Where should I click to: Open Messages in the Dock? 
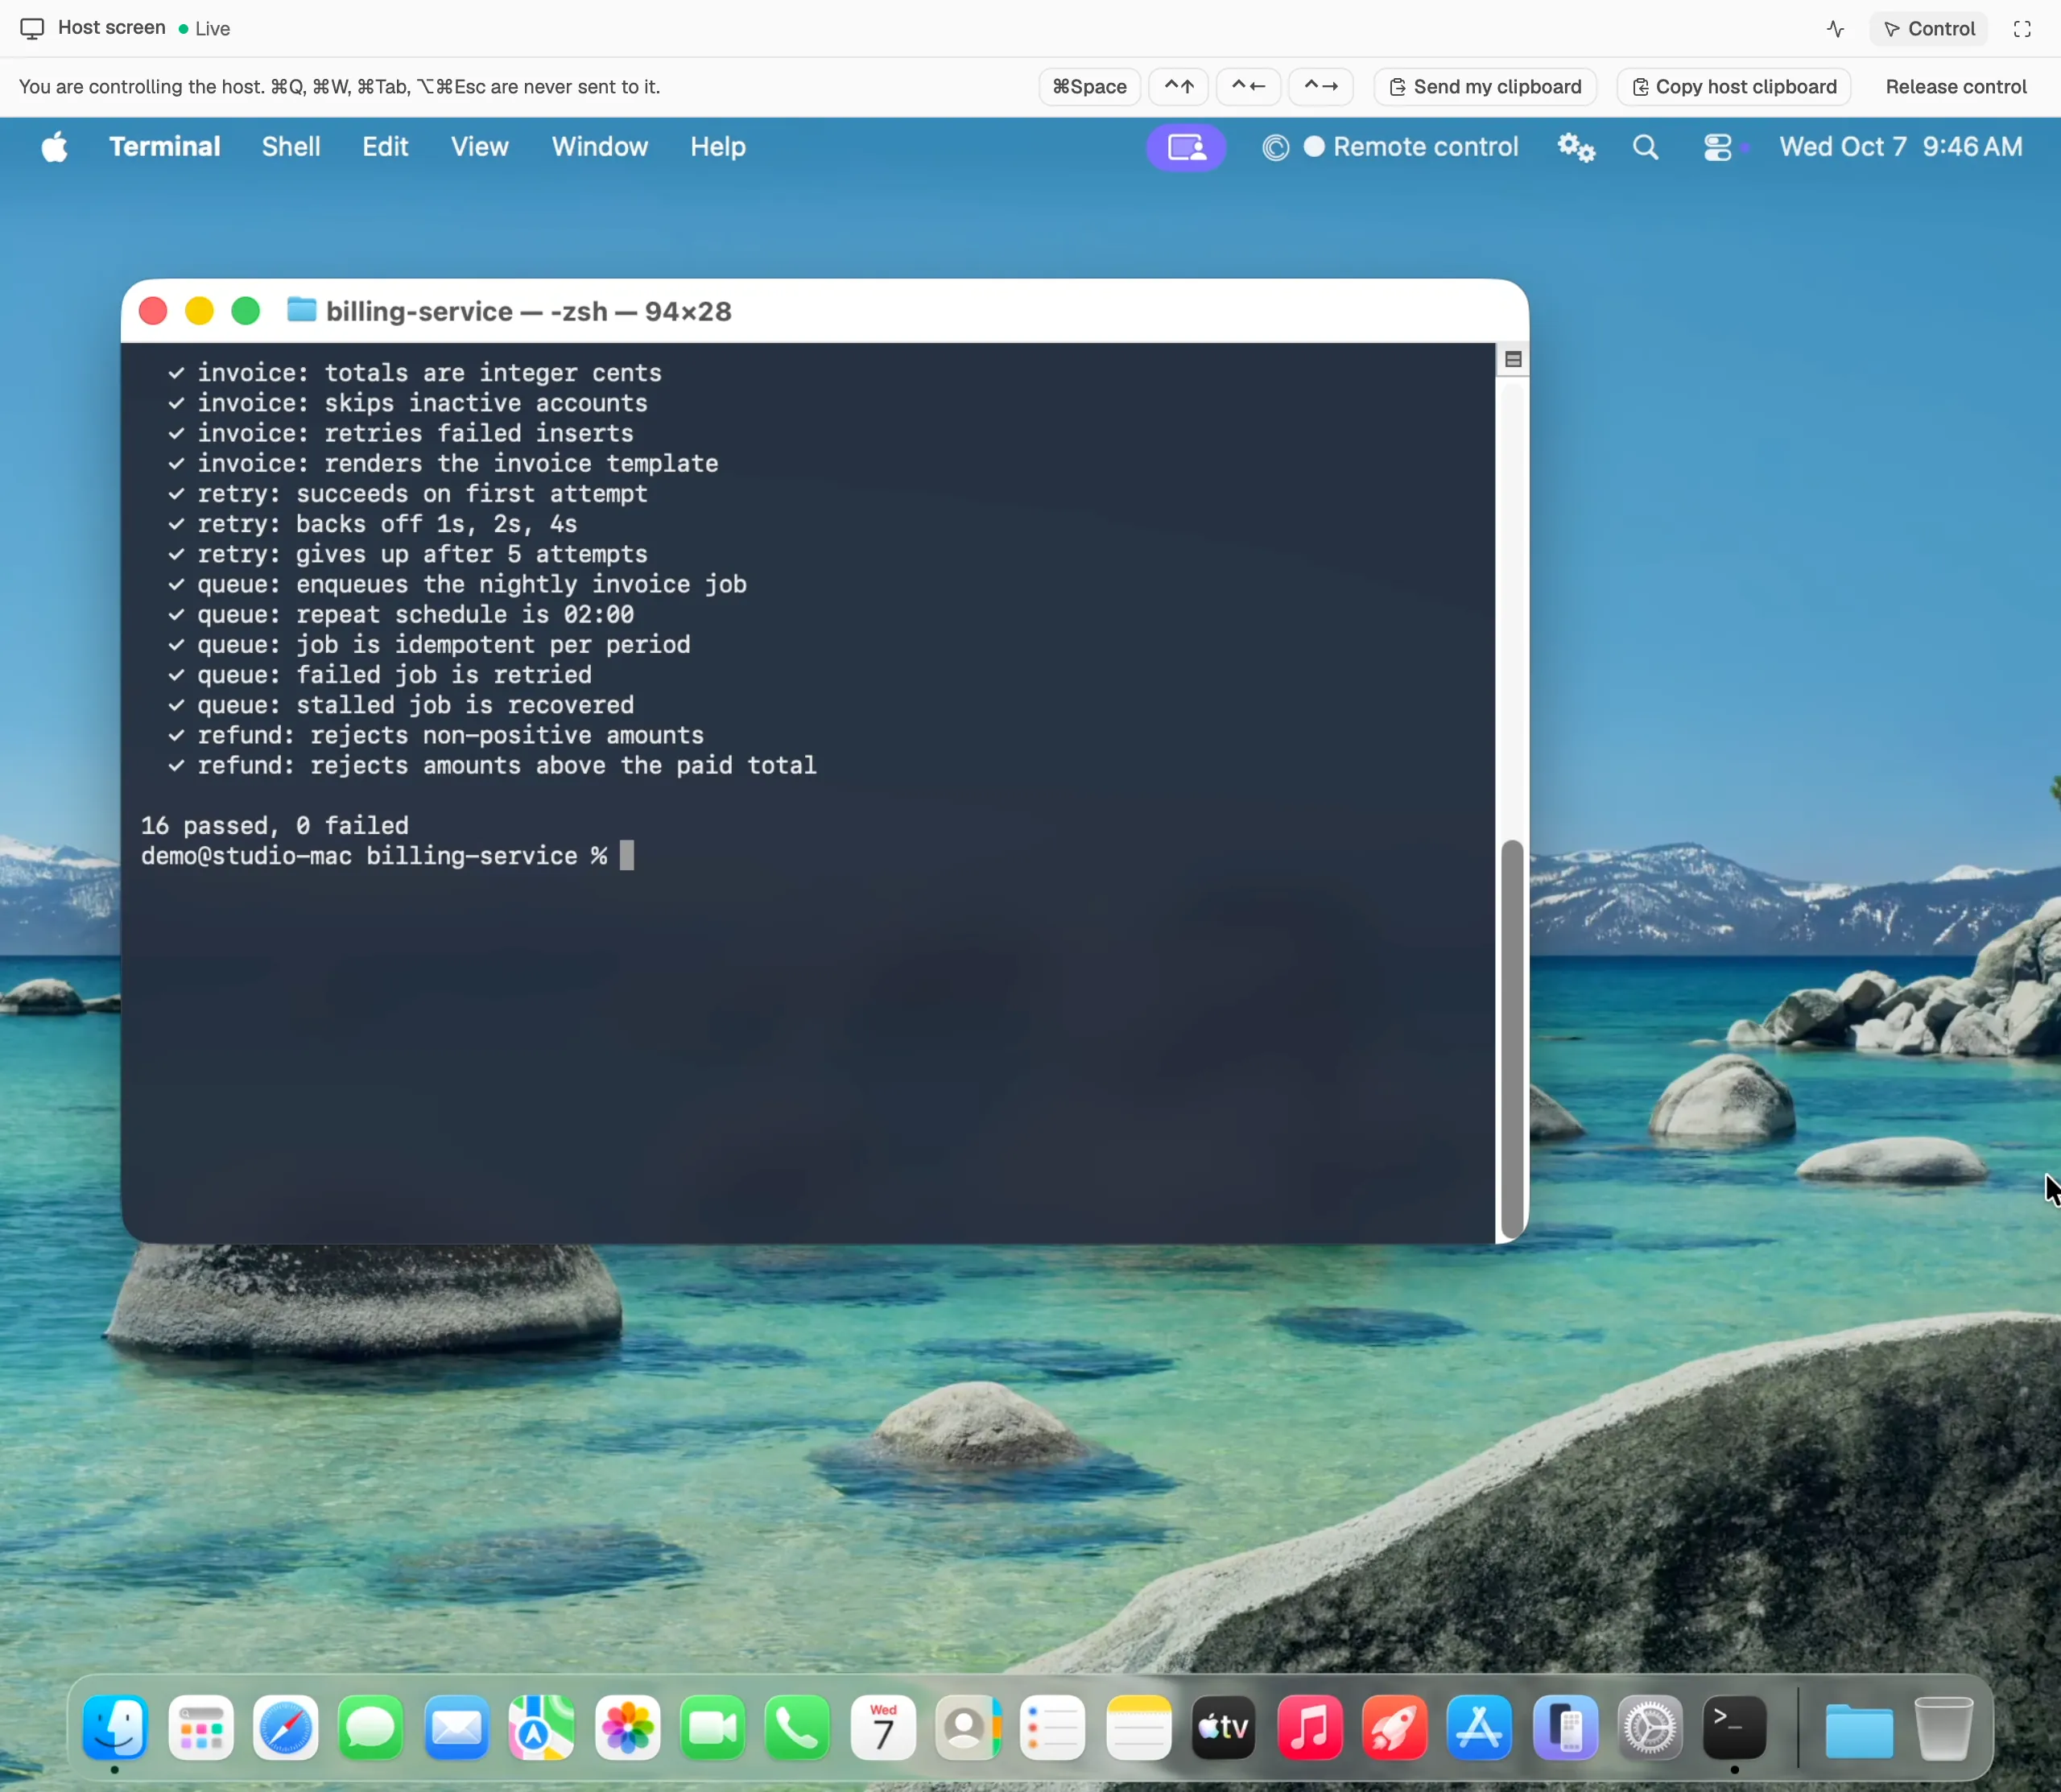[x=371, y=1727]
